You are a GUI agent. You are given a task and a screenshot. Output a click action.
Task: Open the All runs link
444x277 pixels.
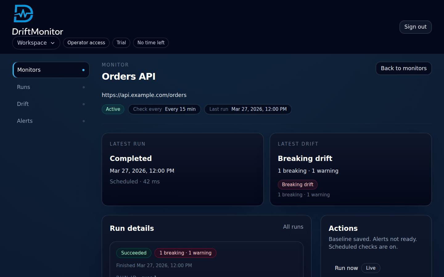[293, 227]
